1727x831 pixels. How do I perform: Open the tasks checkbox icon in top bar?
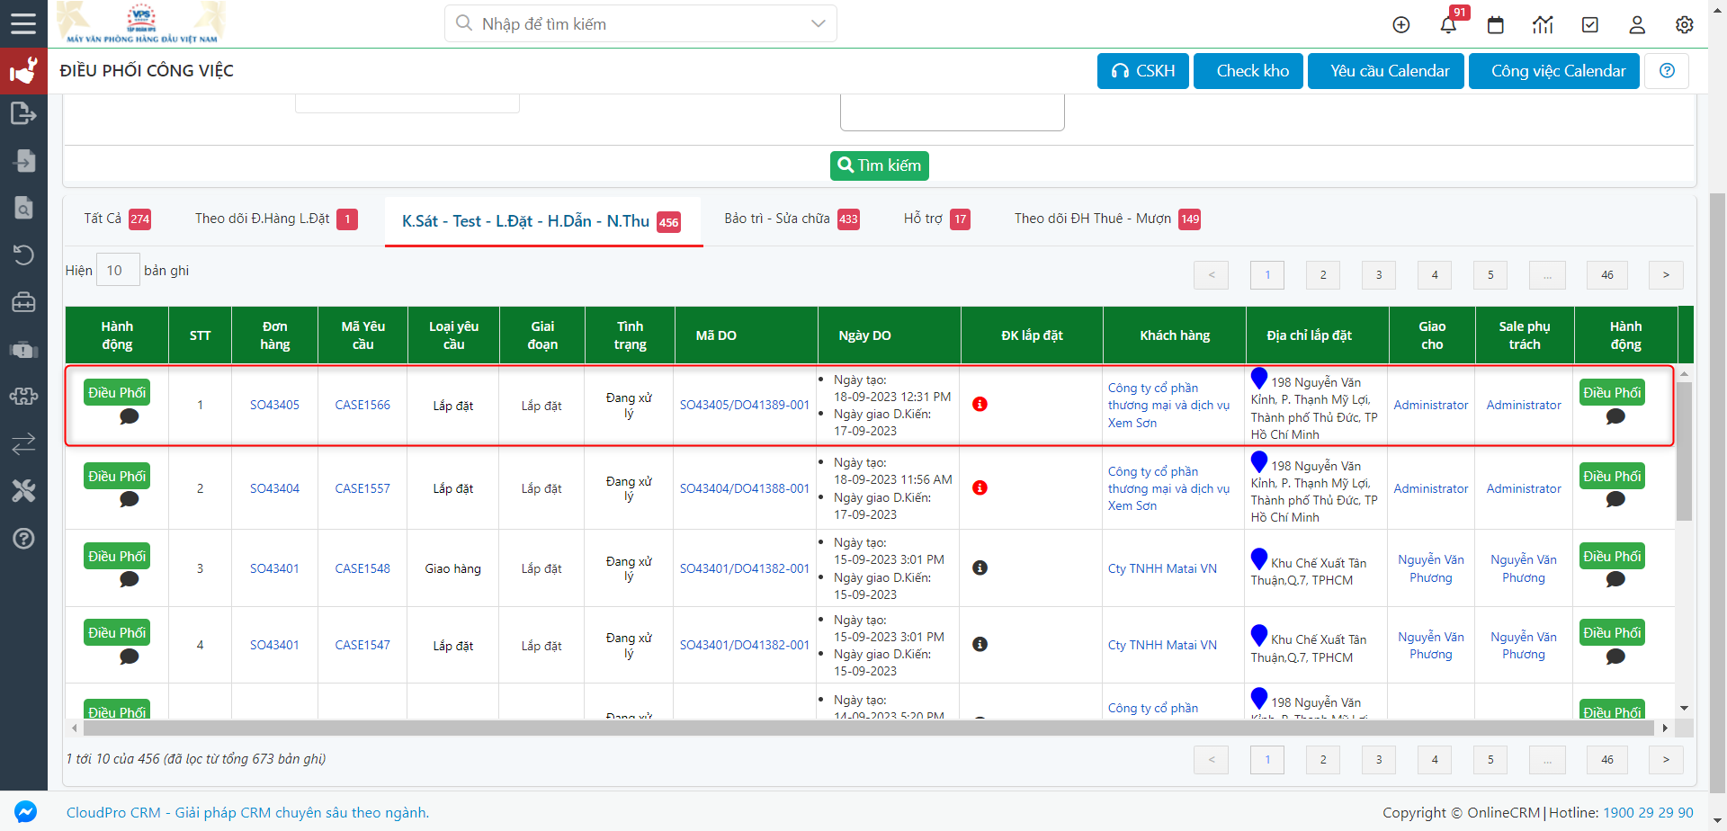(1590, 25)
